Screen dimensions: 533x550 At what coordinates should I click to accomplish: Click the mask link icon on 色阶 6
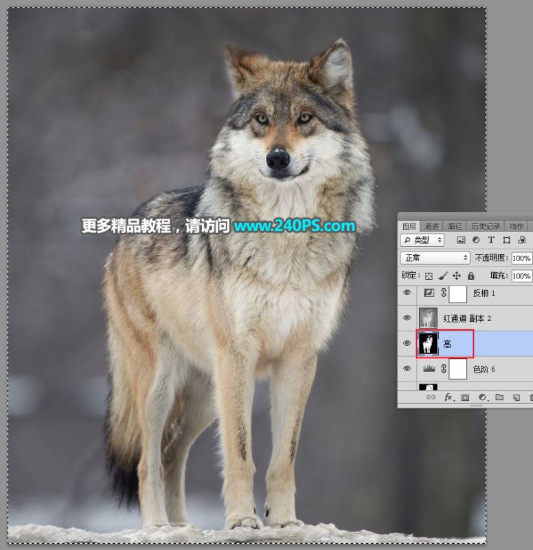click(x=444, y=368)
